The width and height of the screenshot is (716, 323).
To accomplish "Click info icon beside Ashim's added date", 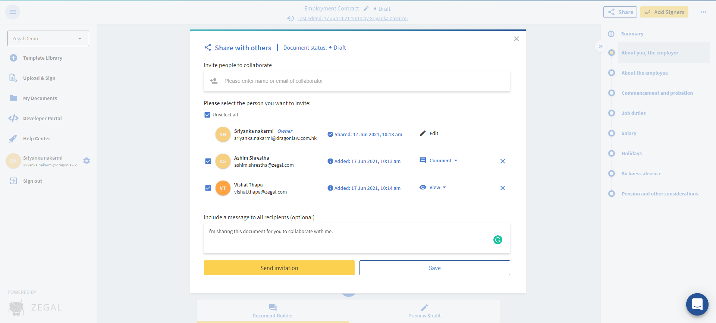I will tap(330, 161).
